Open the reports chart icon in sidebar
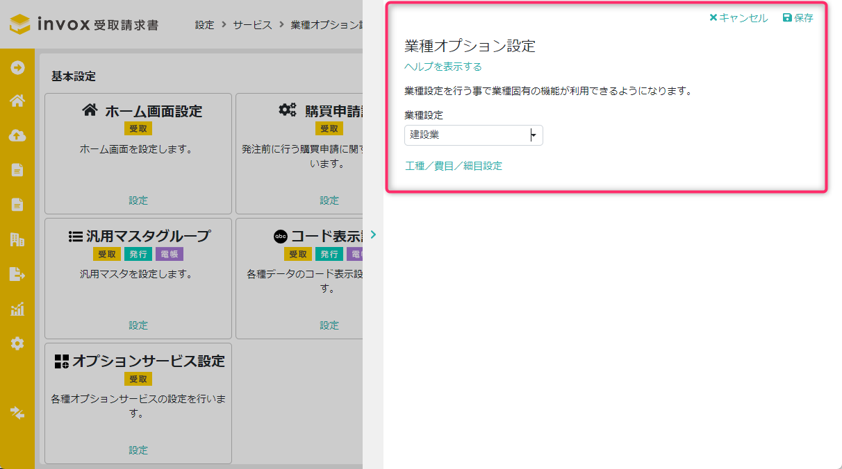The image size is (842, 469). tap(17, 308)
